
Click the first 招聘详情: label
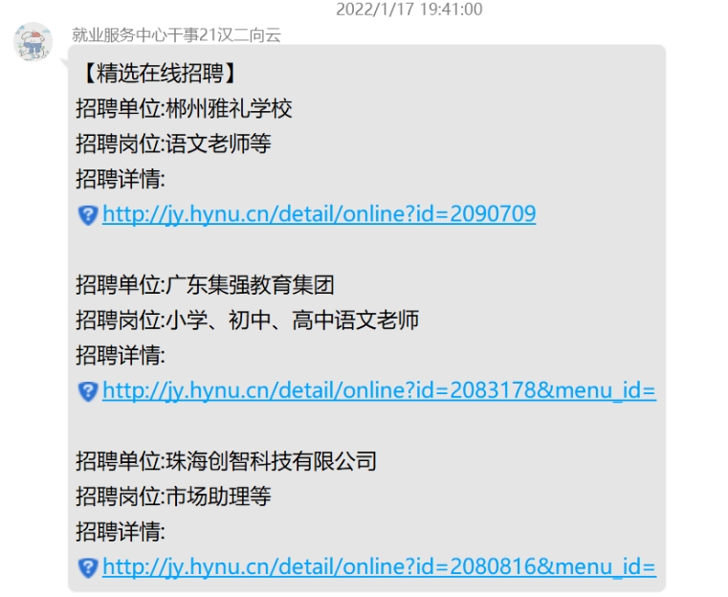point(121,179)
